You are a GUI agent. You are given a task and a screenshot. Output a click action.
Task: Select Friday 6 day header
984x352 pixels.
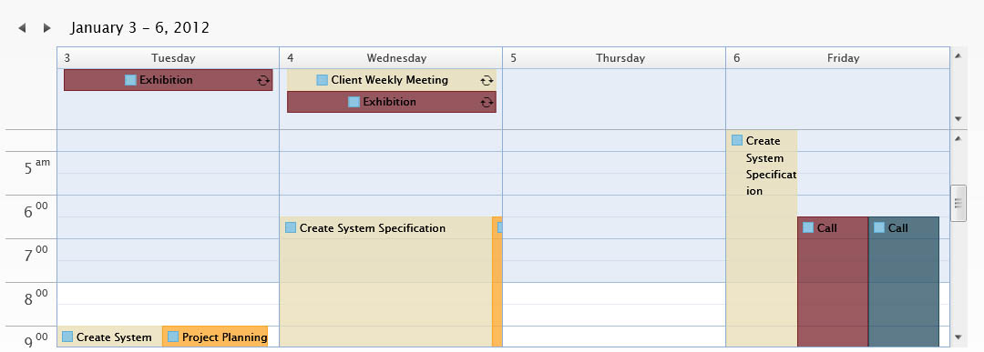coord(838,58)
